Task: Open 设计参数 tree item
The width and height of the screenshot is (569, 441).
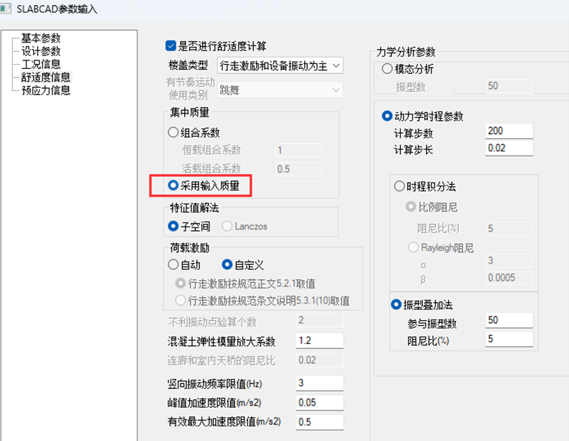Action: coord(40,51)
